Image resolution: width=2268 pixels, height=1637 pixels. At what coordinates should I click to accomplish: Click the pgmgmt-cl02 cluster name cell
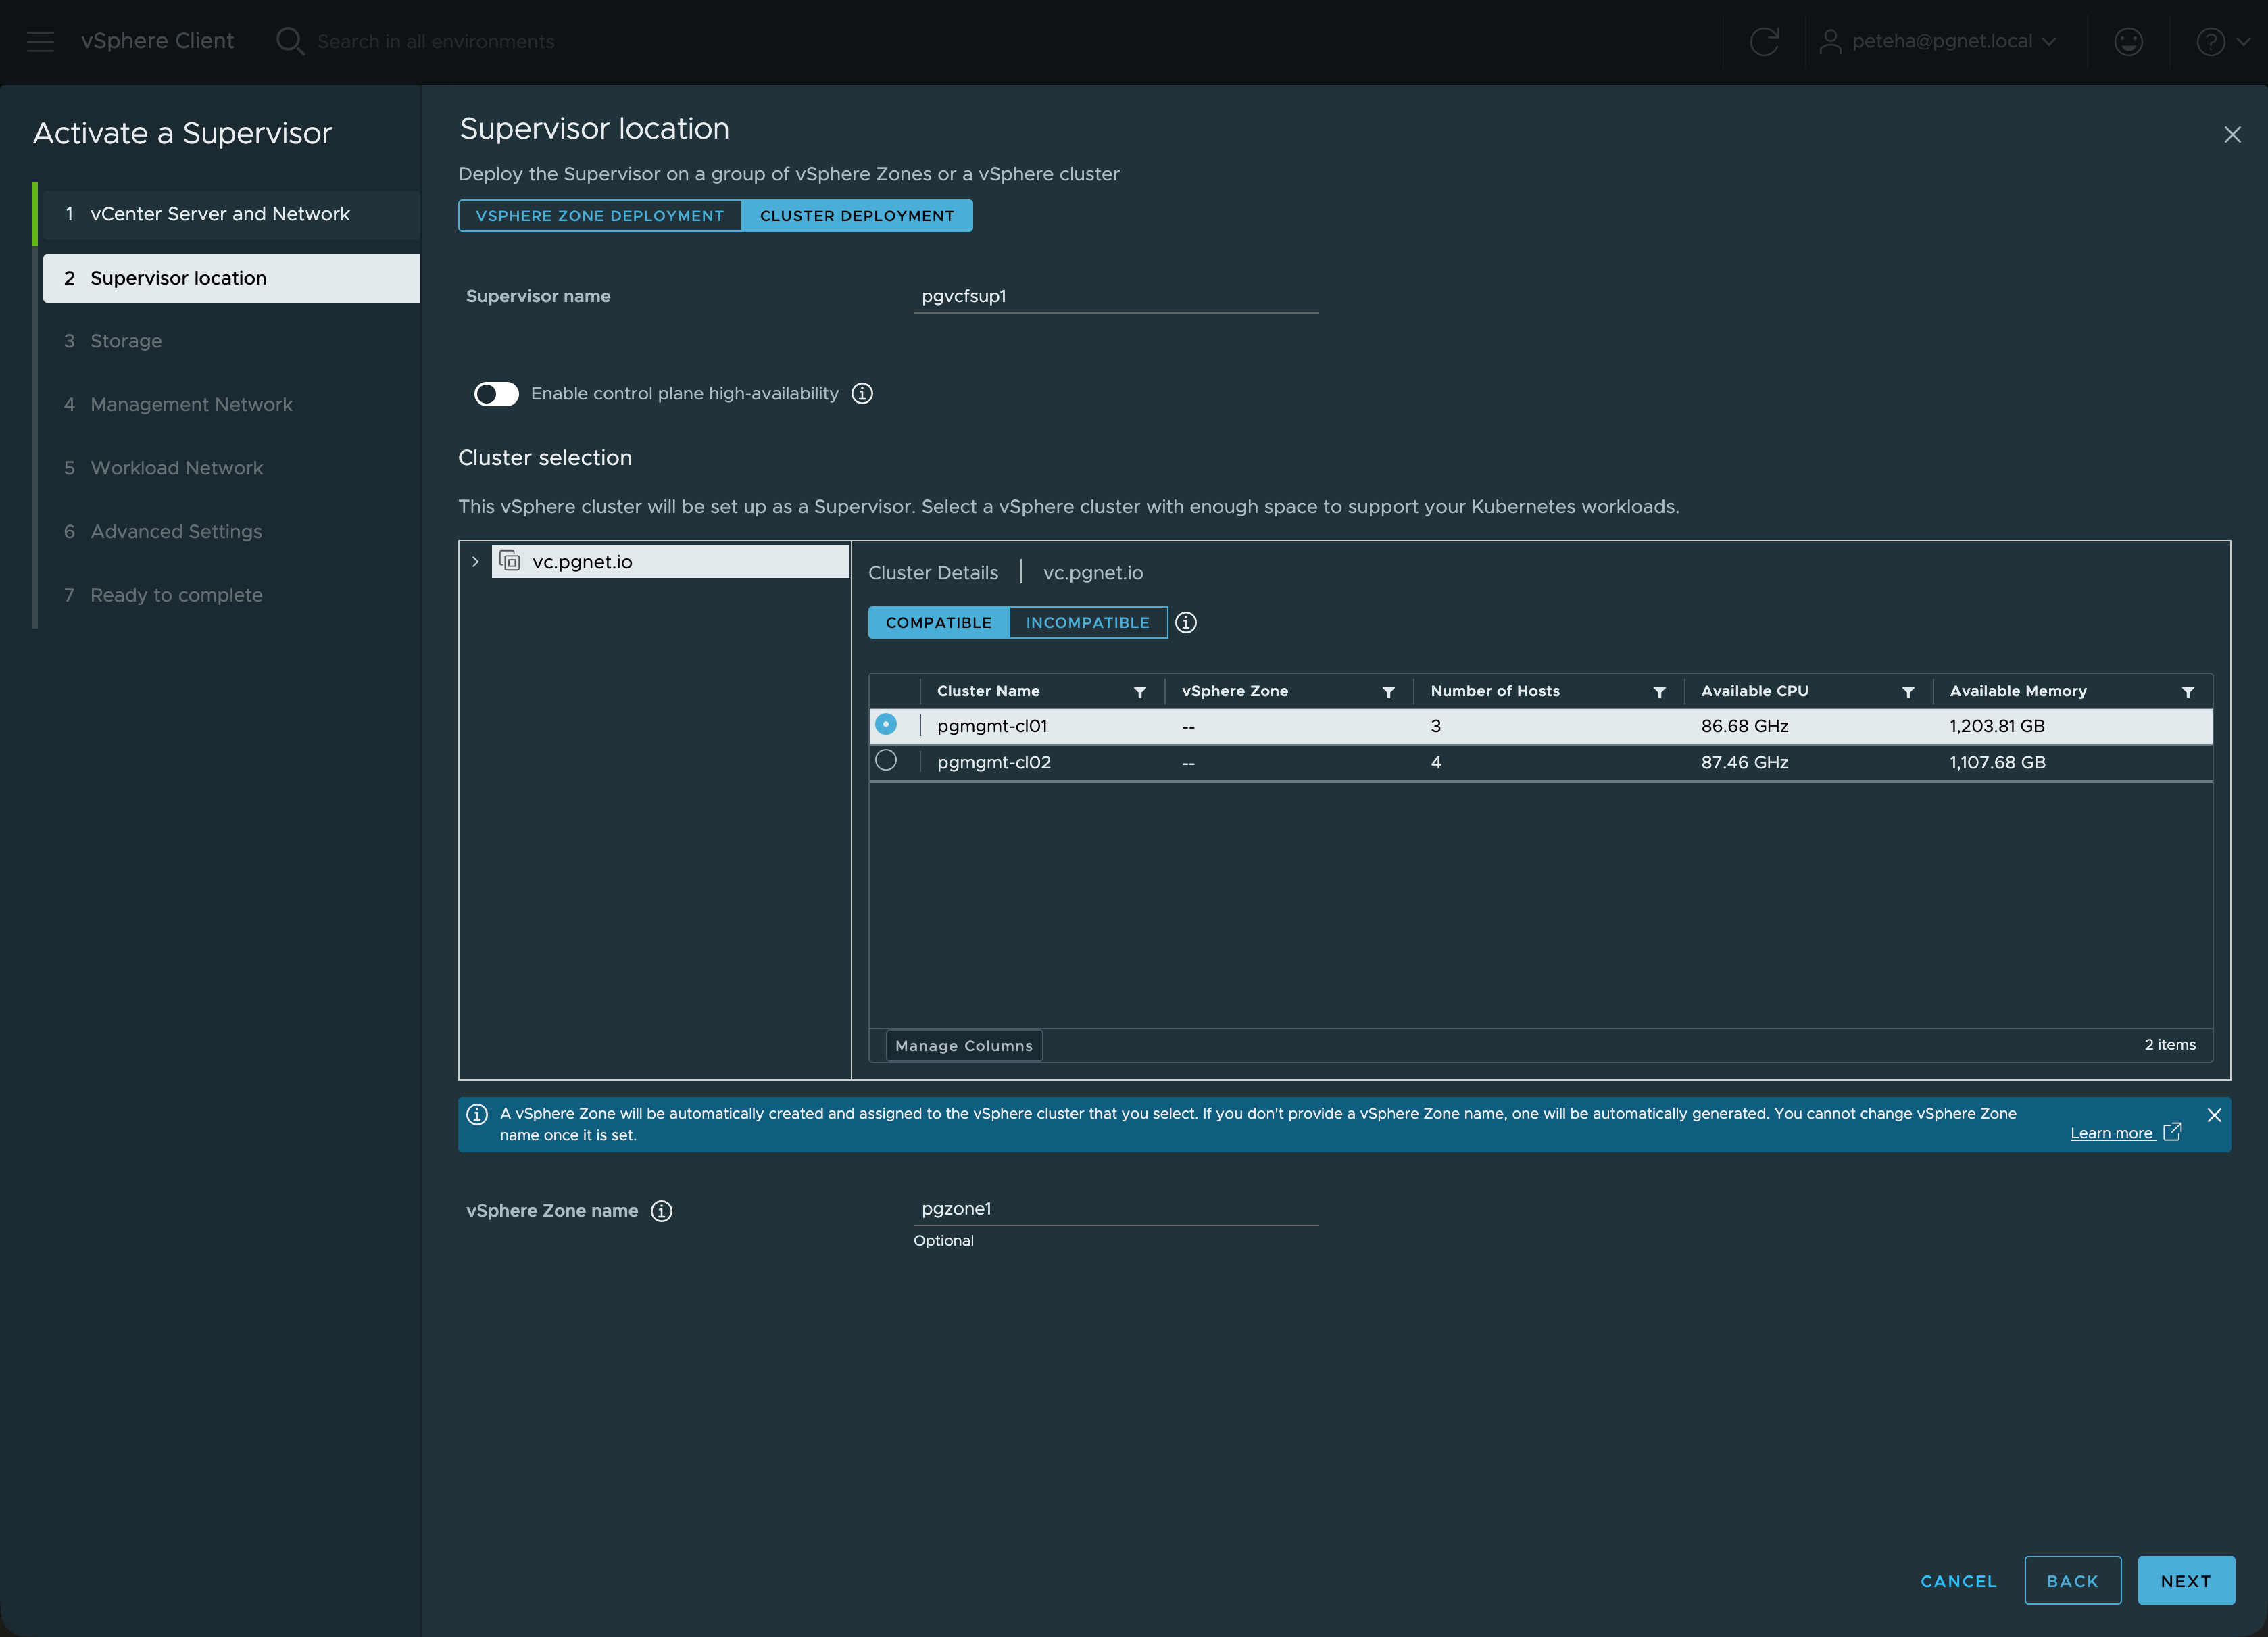pyautogui.click(x=994, y=762)
